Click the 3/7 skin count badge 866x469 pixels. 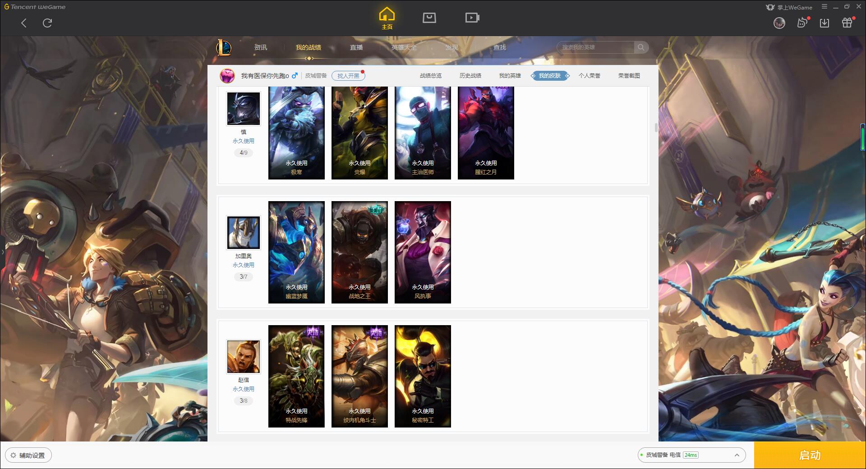coord(244,277)
